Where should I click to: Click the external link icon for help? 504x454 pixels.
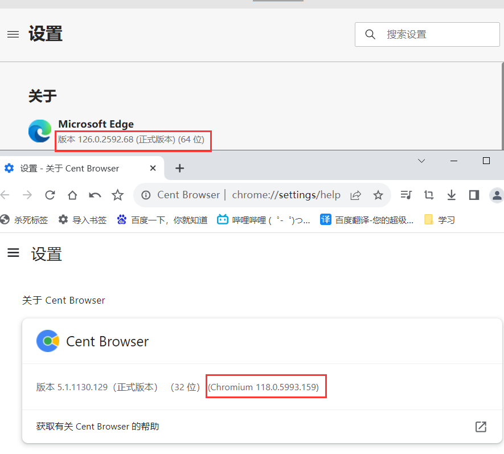pos(481,427)
